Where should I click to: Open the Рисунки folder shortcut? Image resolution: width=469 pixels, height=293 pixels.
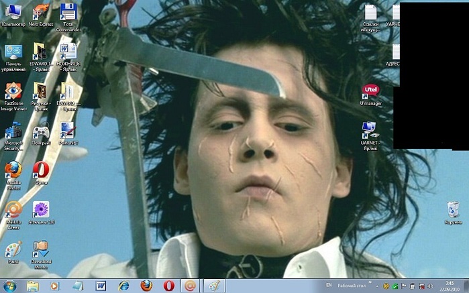(x=41, y=97)
